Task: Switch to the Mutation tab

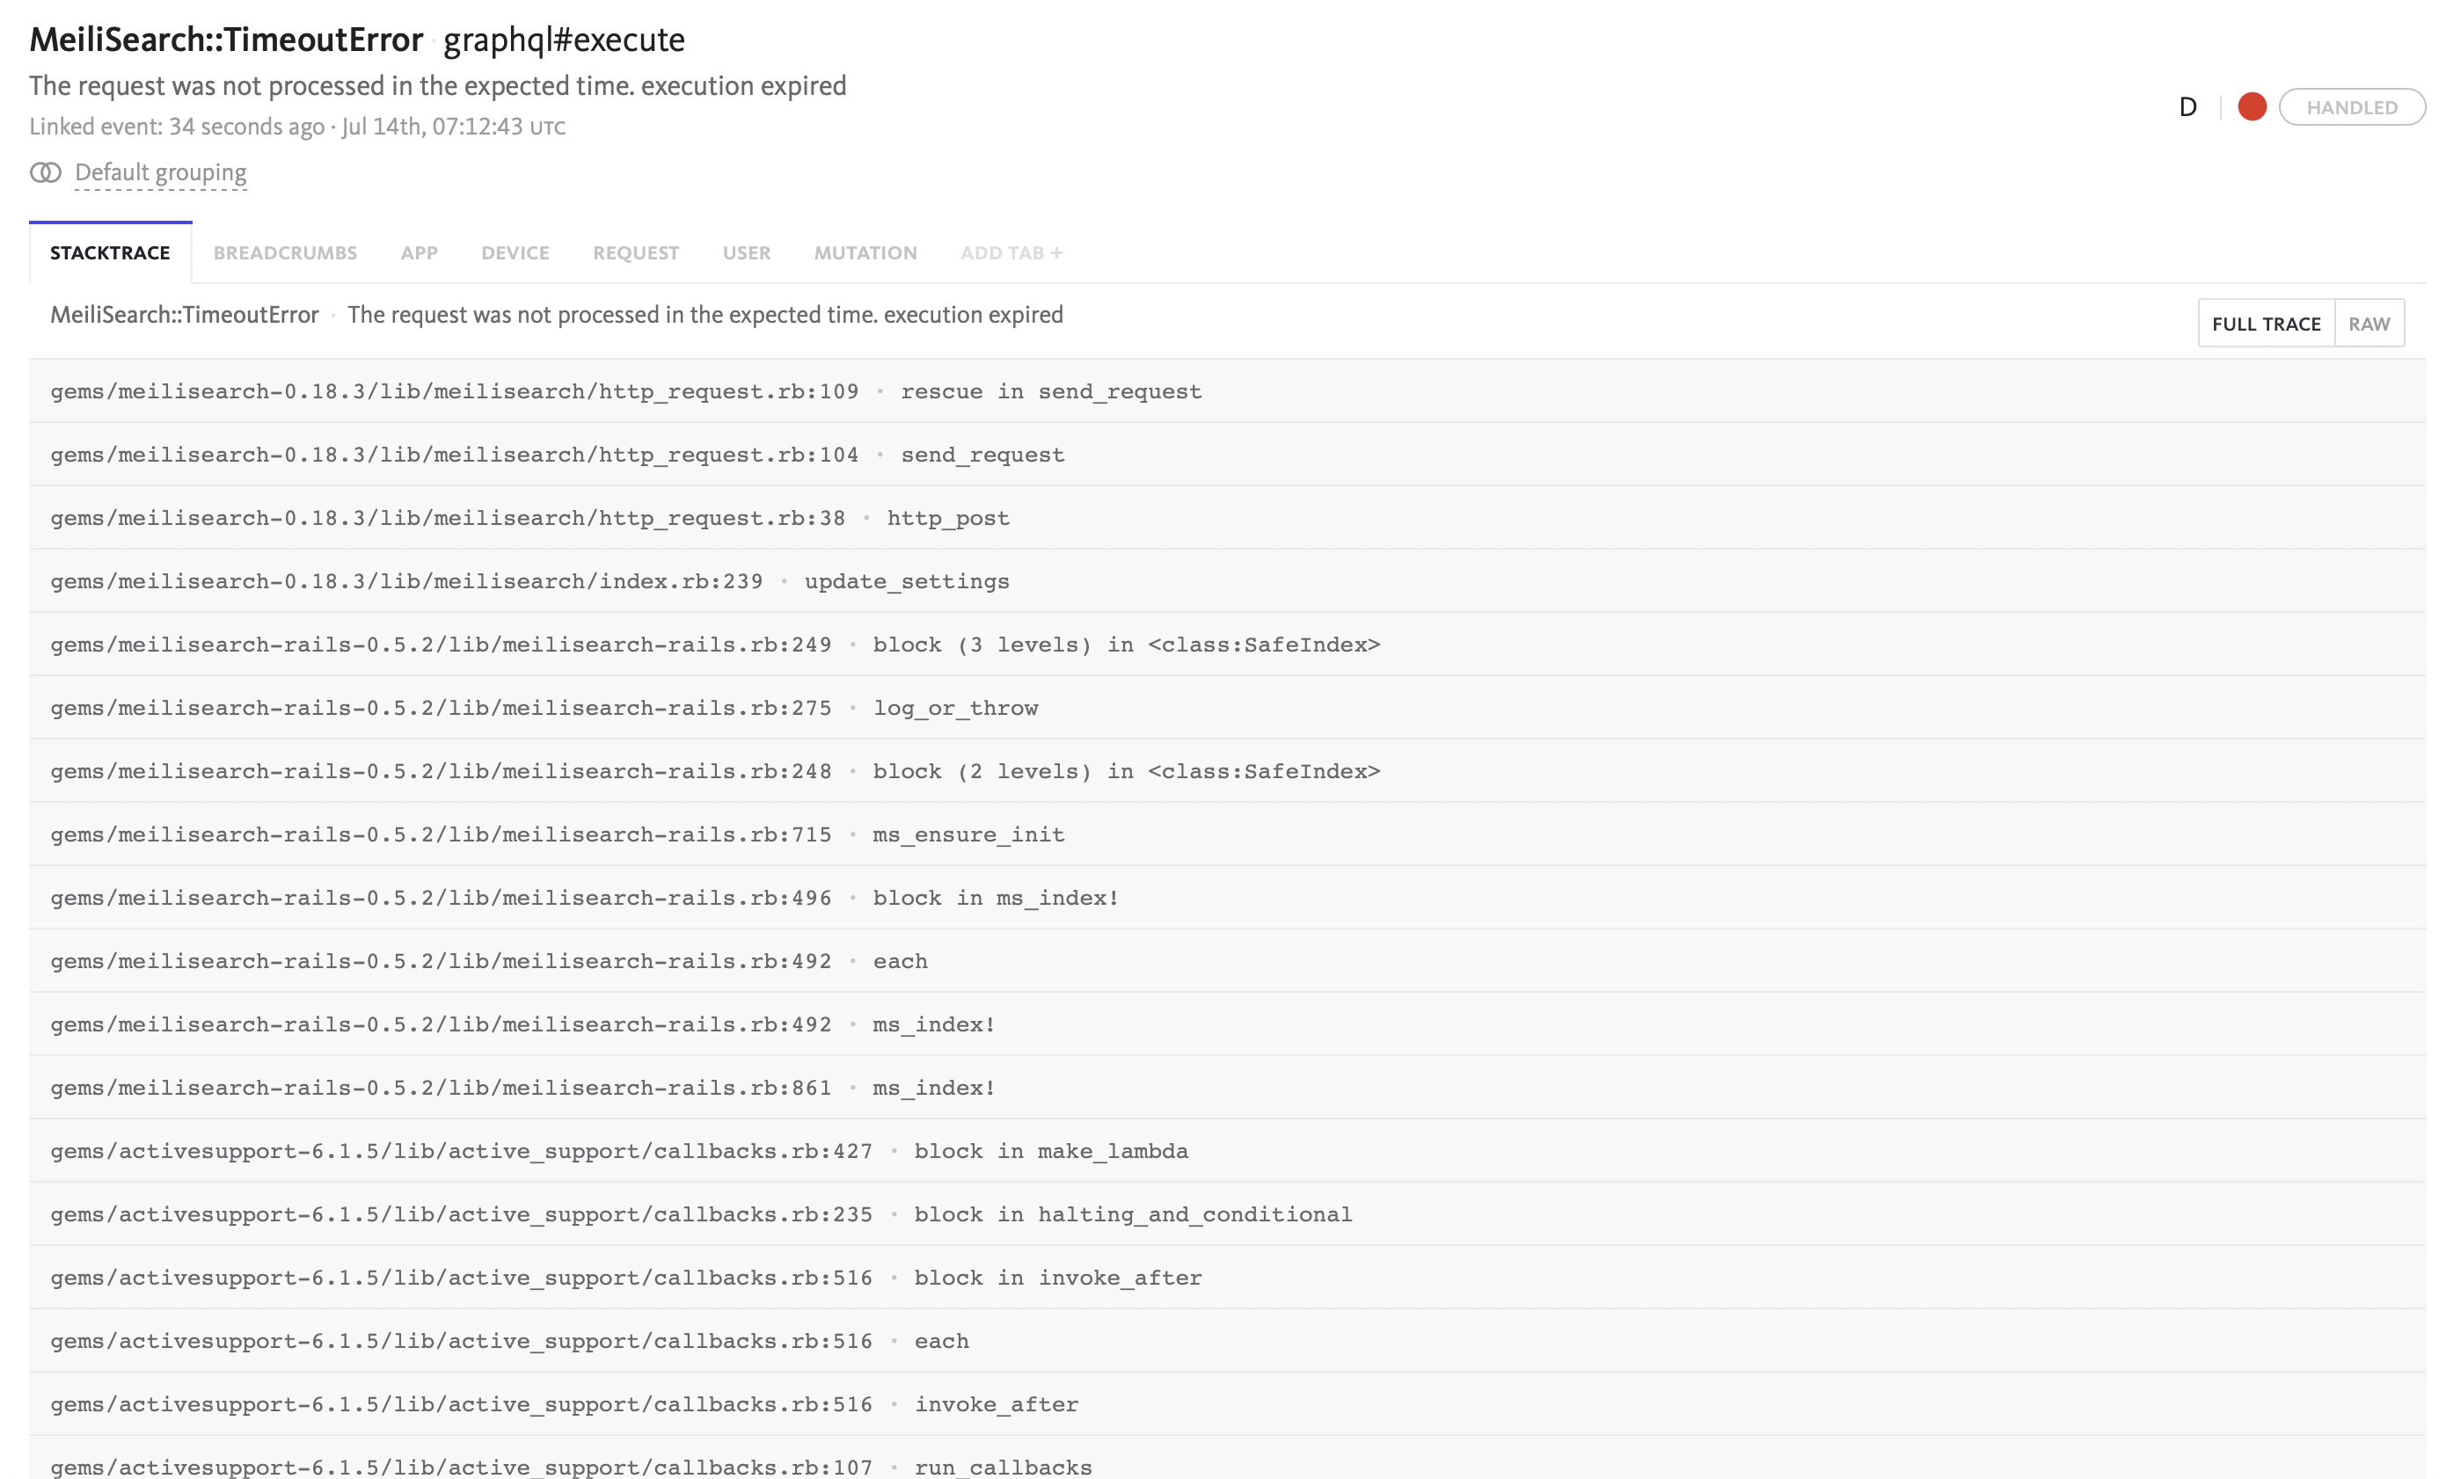Action: point(865,253)
